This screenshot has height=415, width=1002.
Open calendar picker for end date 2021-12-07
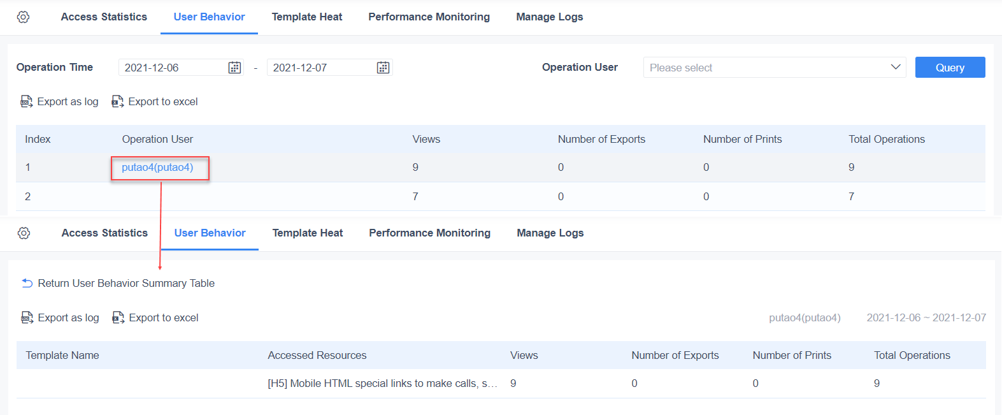click(383, 68)
